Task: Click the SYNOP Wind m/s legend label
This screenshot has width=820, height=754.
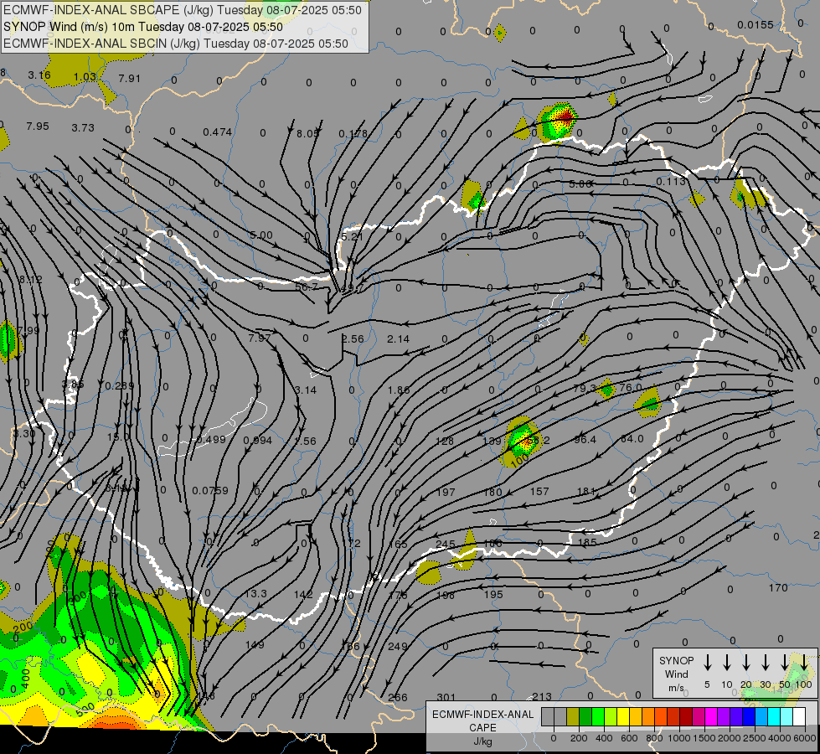Action: pos(676,674)
